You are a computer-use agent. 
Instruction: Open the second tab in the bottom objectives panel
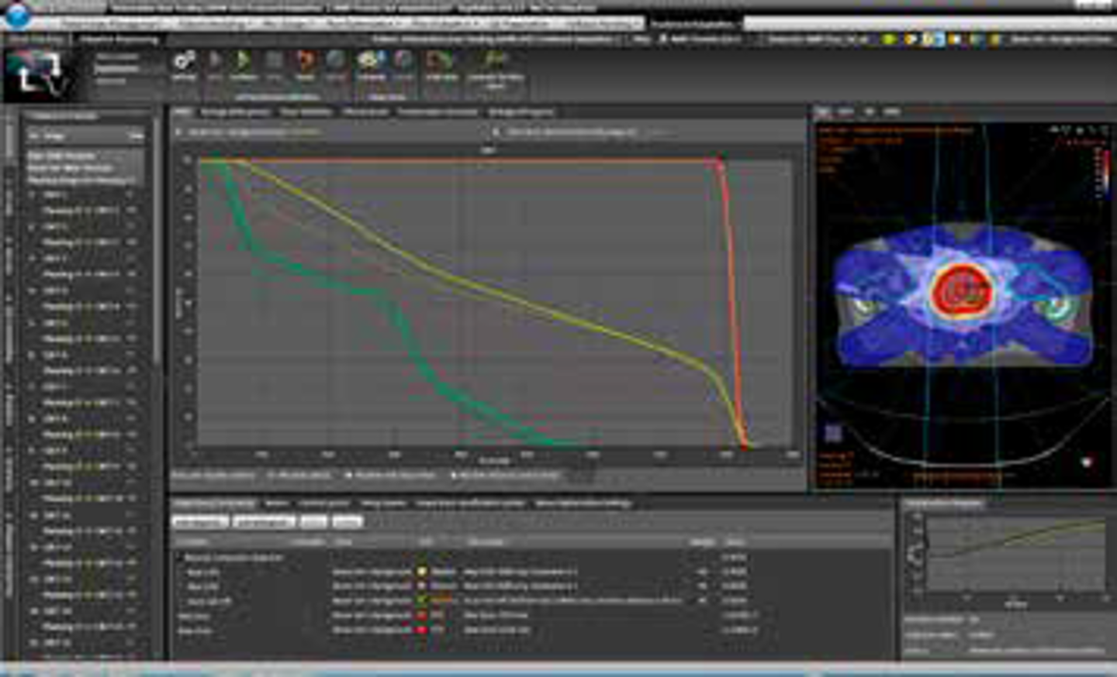[276, 503]
